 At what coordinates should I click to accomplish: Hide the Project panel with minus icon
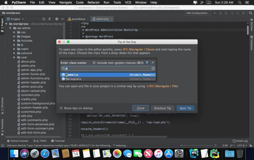point(62,19)
